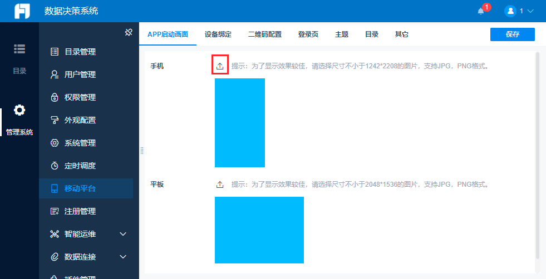Image resolution: width=546 pixels, height=279 pixels.
Task: Upload image for 平板 splash screen
Action: pos(220,185)
